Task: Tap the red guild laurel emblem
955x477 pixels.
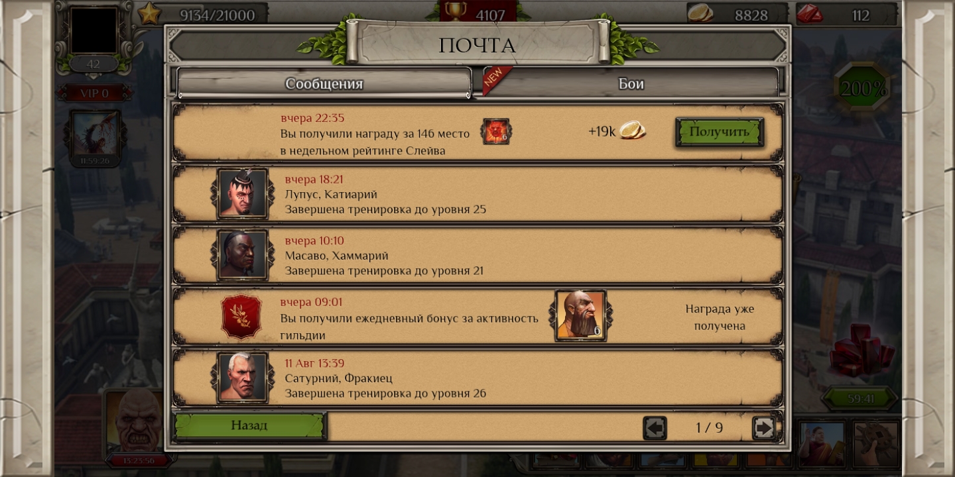Action: pyautogui.click(x=241, y=317)
